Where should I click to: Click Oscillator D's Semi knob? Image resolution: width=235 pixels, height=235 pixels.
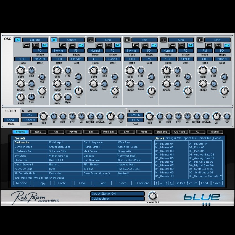pos(130,70)
